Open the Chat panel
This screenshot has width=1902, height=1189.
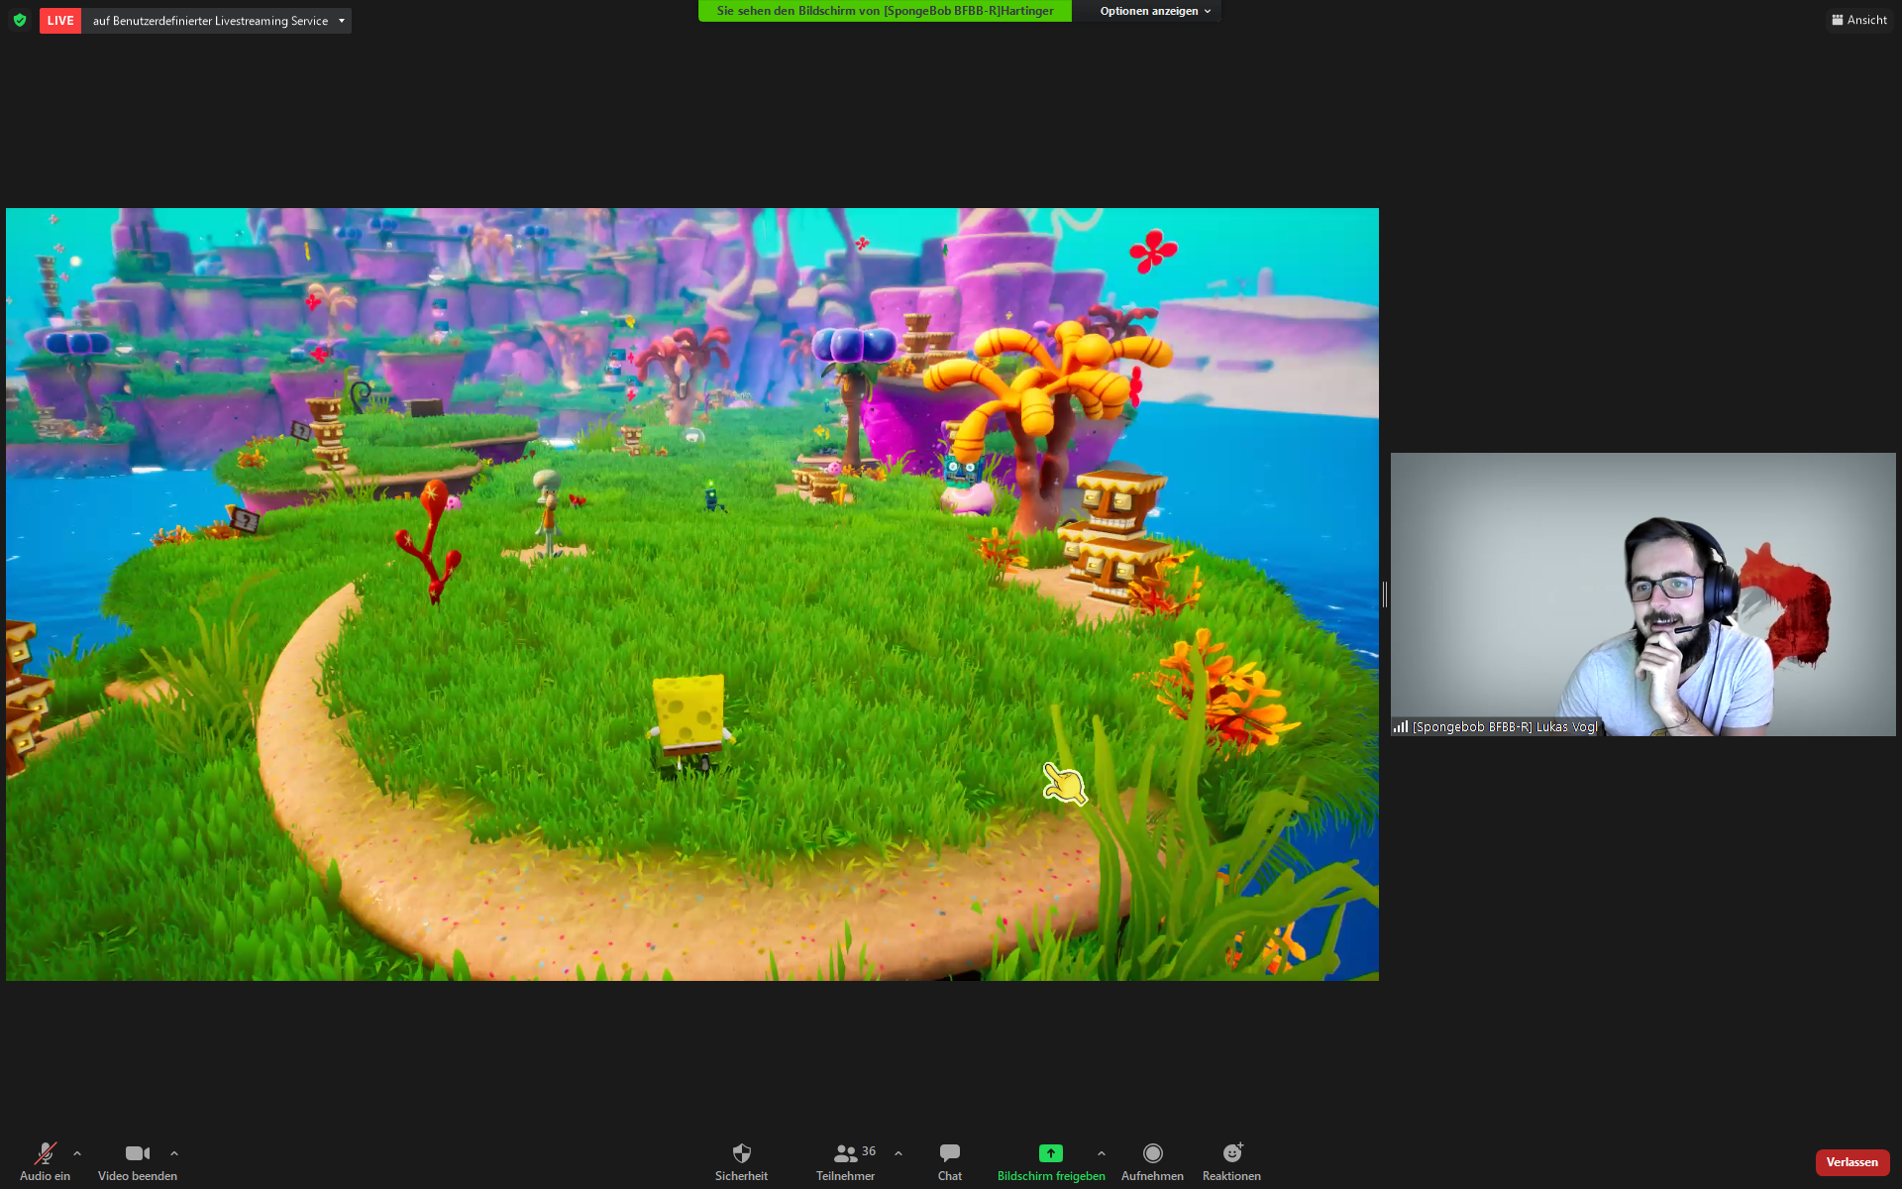[950, 1161]
